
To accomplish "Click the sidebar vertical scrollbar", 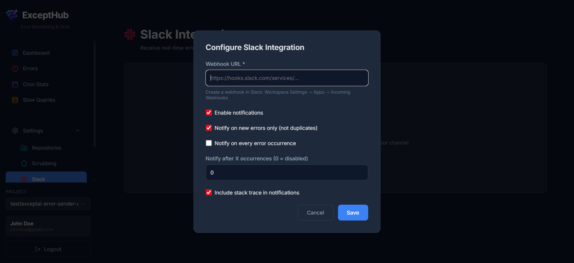I will (x=95, y=96).
